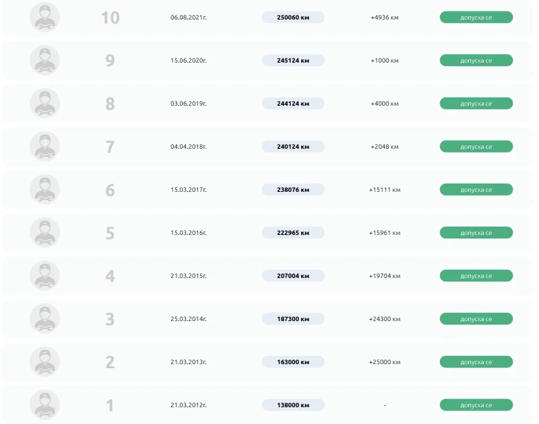Viewport: 539px width, 424px height.
Task: Click the mechanic avatar icon in row 10
Action: 44,17
